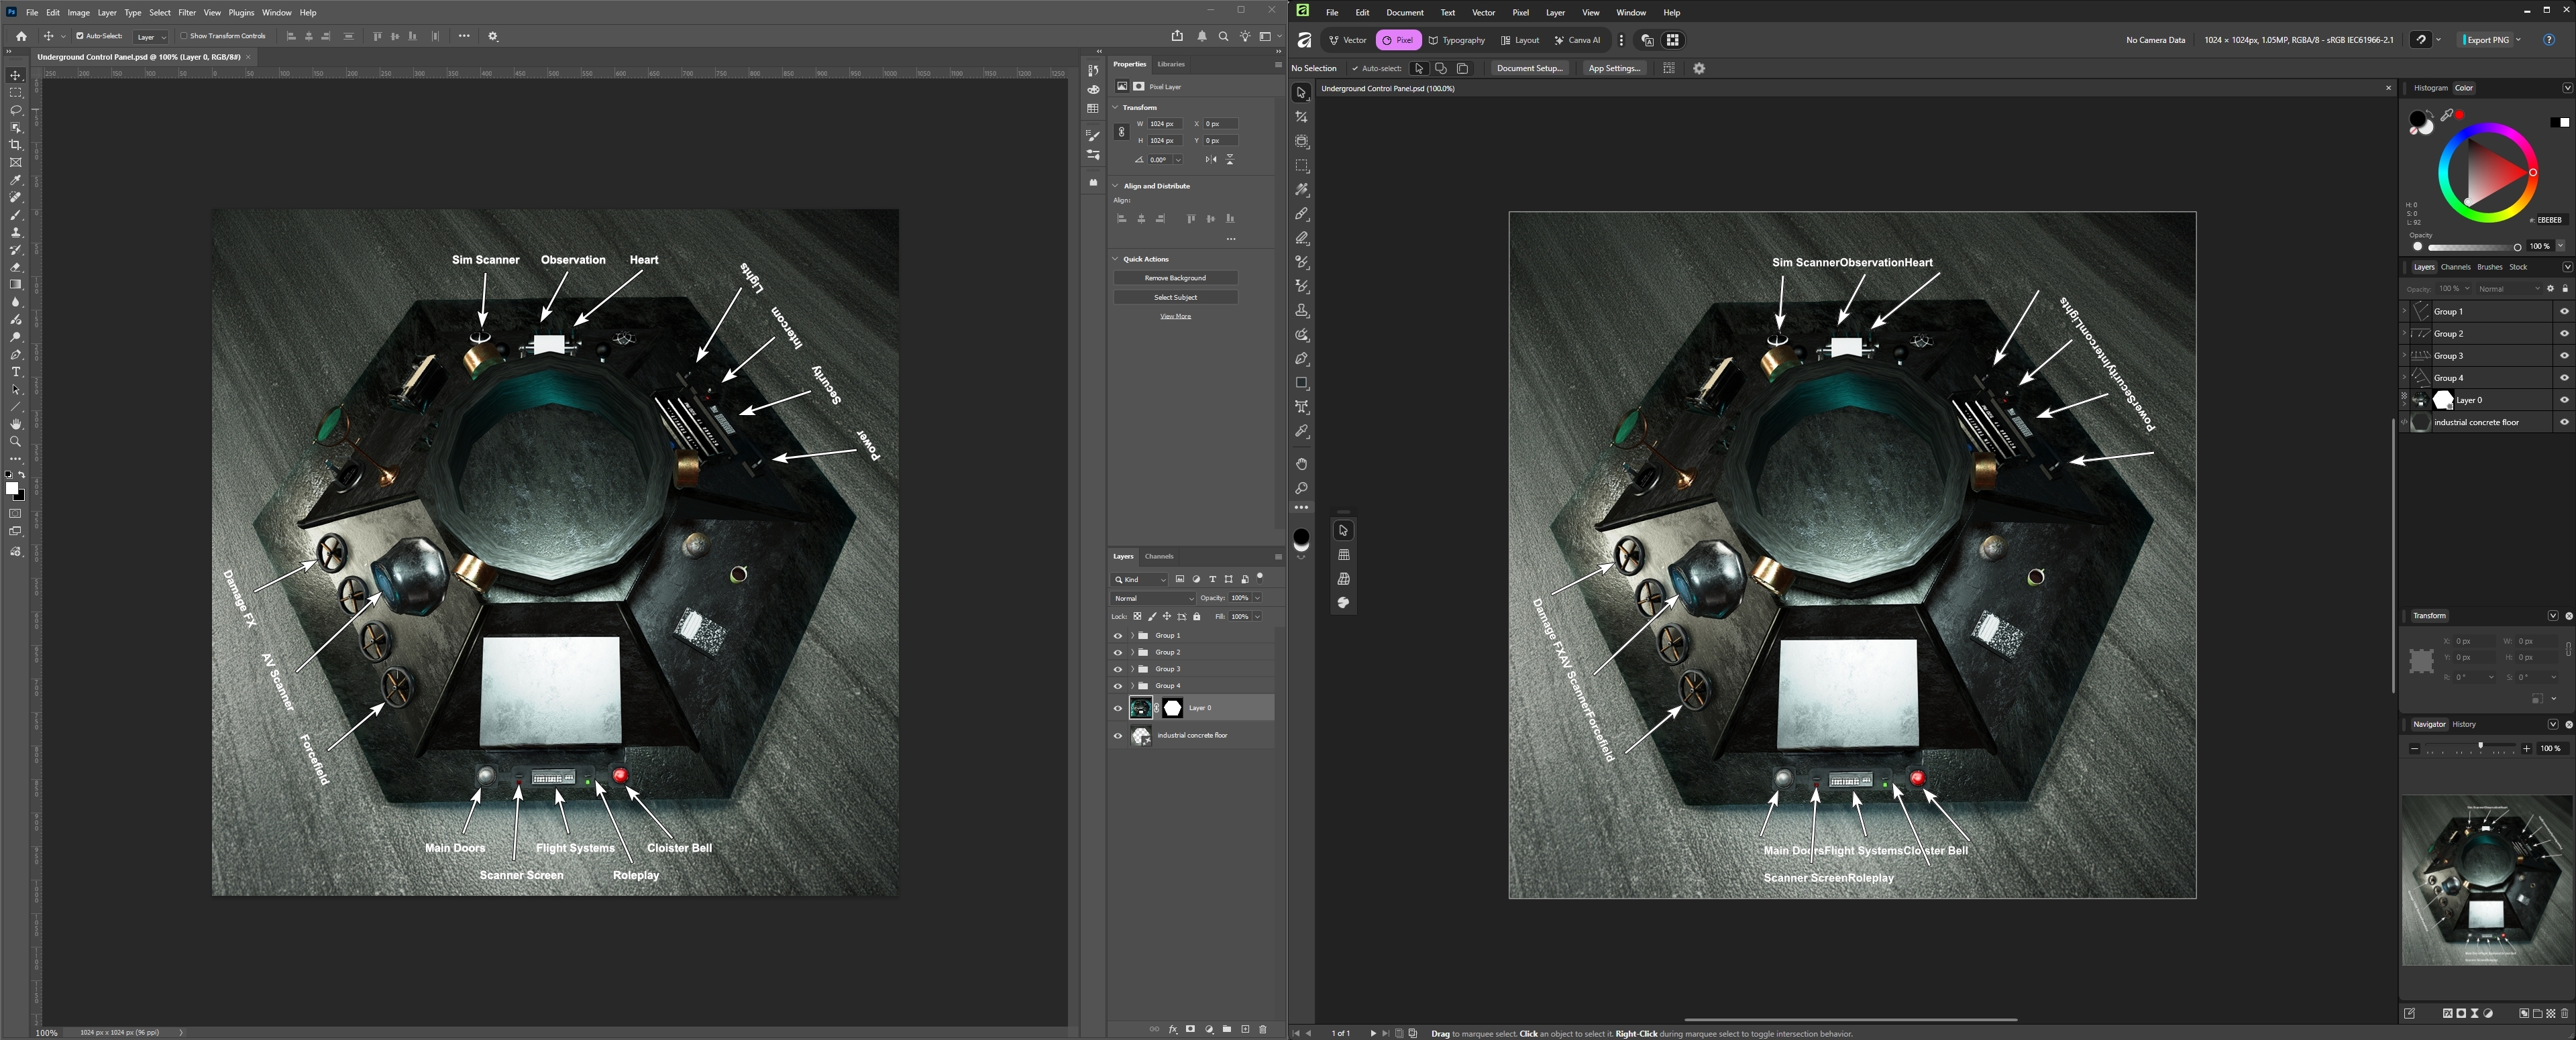This screenshot has width=2576, height=1040.
Task: Click the Remove Background button
Action: click(x=1175, y=278)
